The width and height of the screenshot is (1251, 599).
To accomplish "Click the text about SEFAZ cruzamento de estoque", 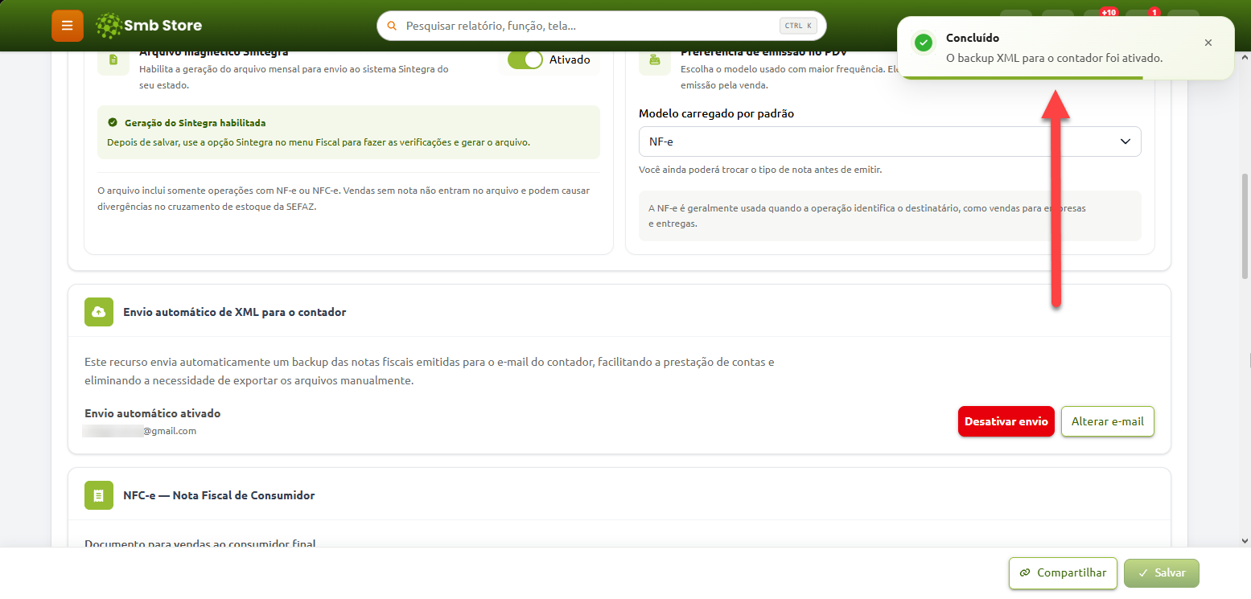I will (x=344, y=199).
